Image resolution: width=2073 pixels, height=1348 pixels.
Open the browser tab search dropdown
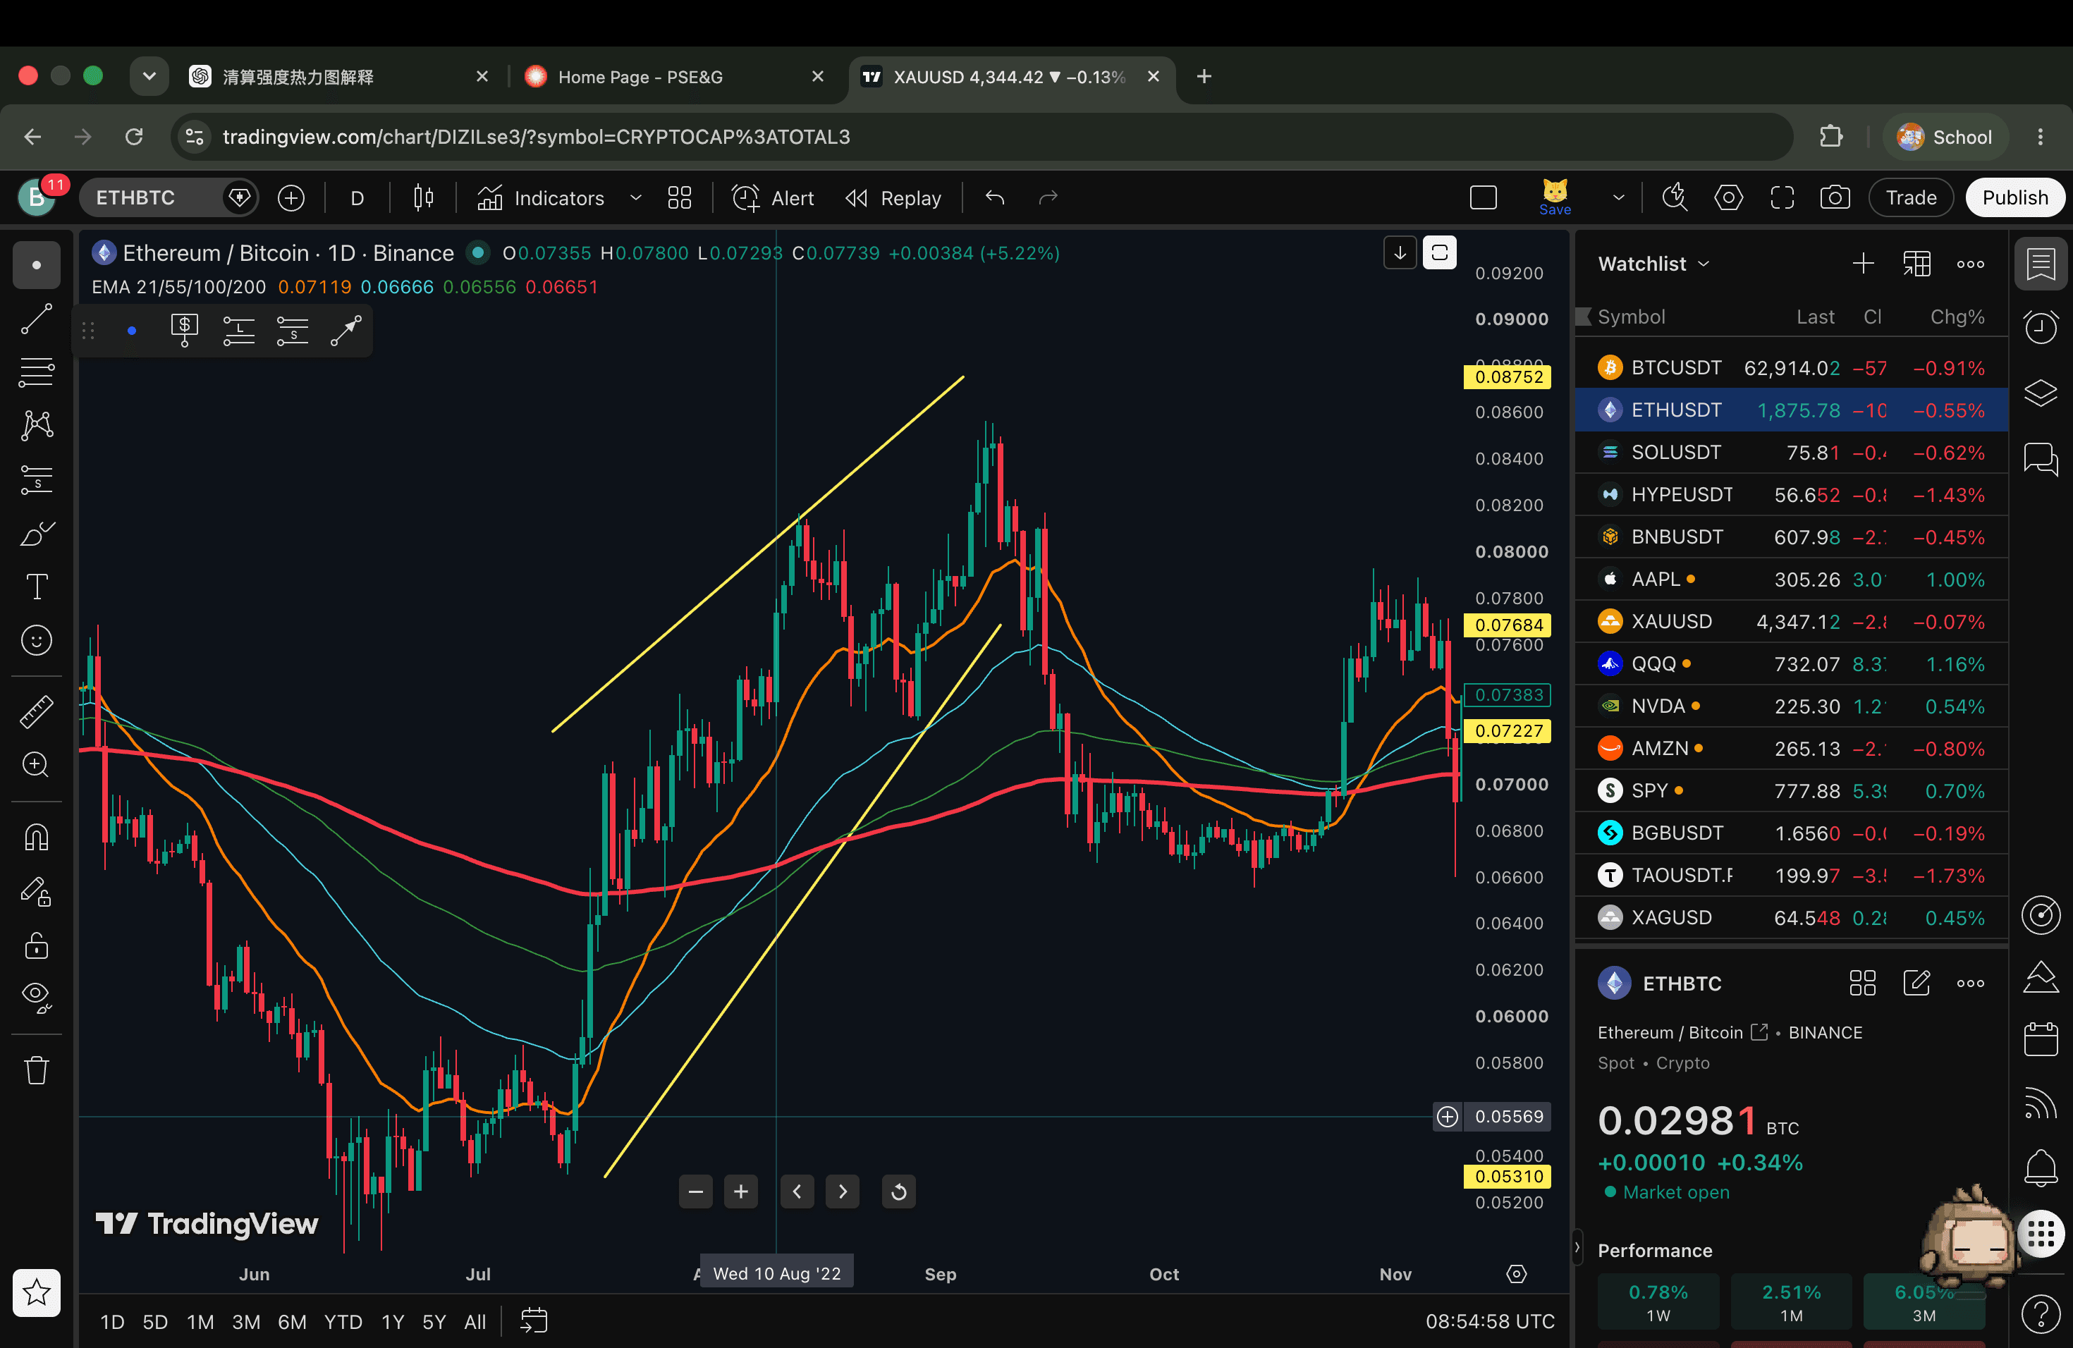click(149, 77)
